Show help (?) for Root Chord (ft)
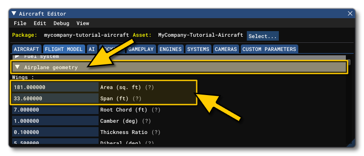The width and height of the screenshot is (364, 156). click(x=156, y=110)
